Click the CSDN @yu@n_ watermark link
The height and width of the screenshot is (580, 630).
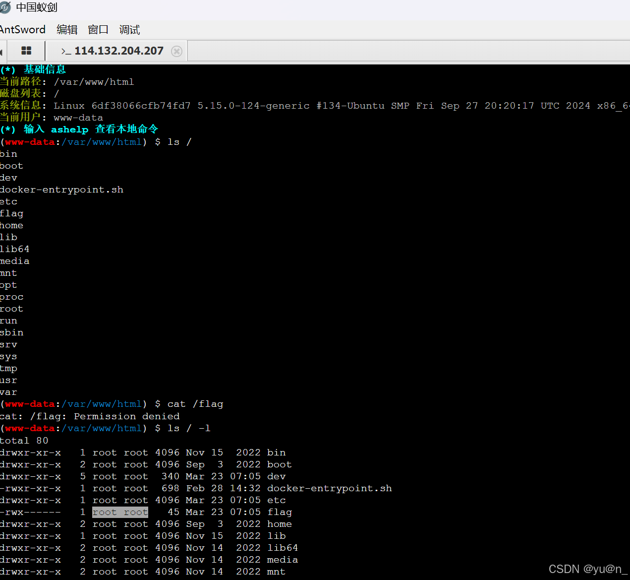(587, 569)
